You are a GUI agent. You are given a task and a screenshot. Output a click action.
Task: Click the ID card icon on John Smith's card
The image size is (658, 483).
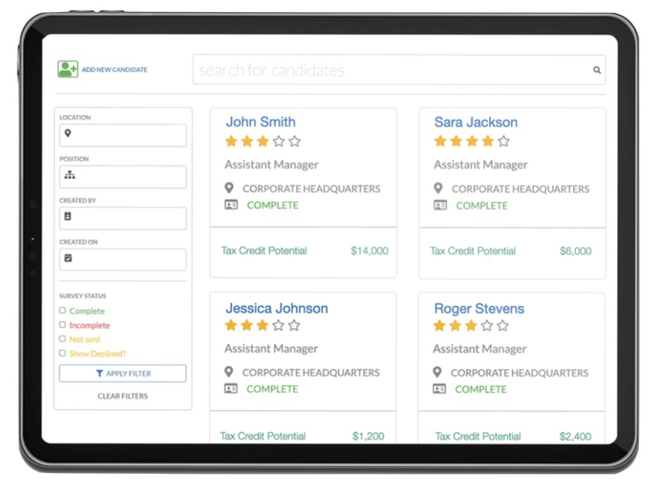pyautogui.click(x=231, y=205)
